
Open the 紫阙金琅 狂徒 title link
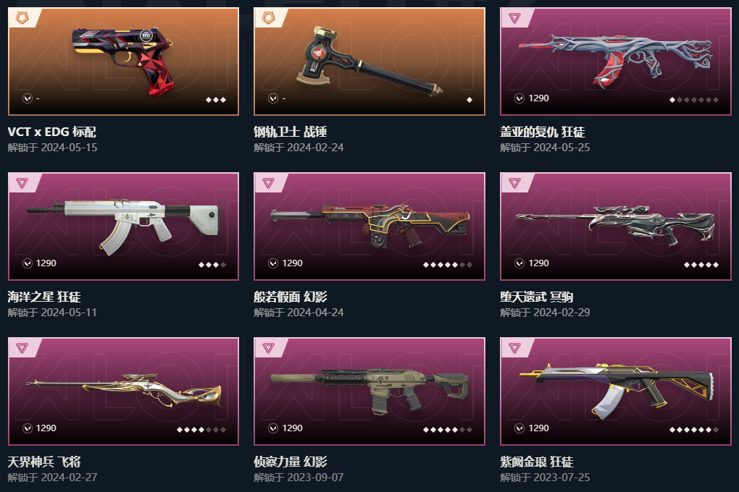[537, 462]
